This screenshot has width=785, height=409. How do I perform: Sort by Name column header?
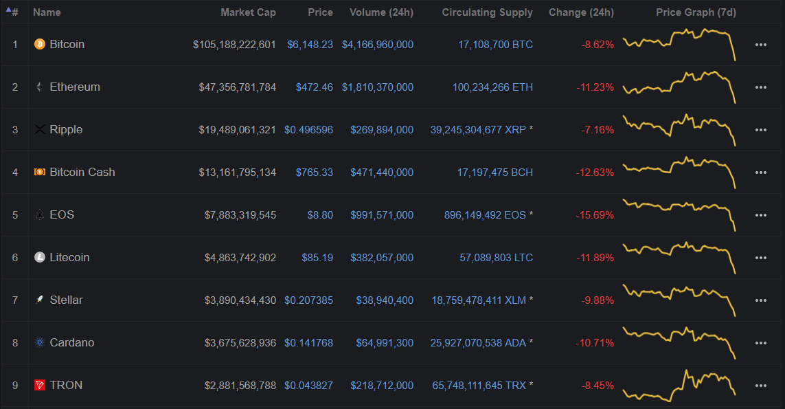tap(47, 12)
